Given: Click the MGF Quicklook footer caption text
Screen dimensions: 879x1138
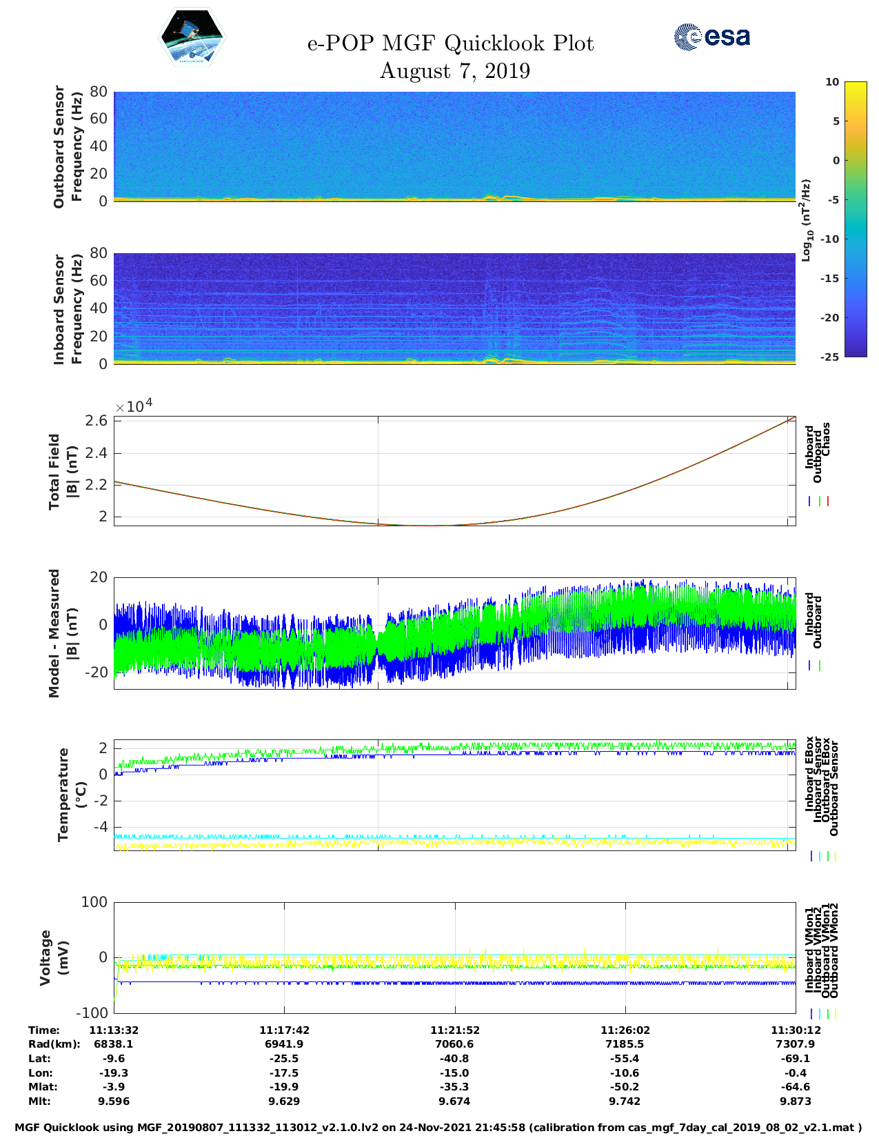Looking at the screenshot, I should pyautogui.click(x=438, y=1128).
